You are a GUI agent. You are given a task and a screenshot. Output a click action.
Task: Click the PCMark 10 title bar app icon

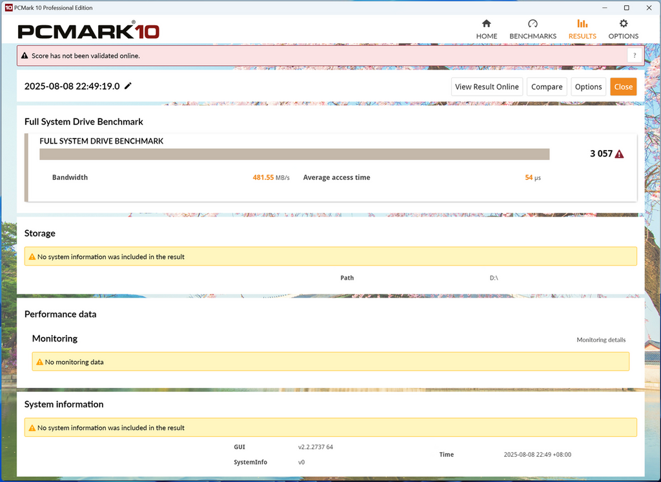(x=8, y=8)
